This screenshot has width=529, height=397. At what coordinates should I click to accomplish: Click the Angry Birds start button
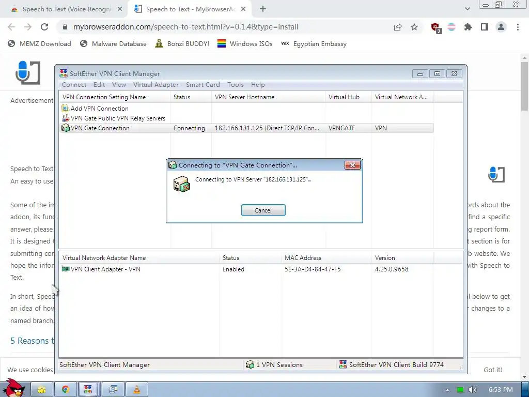13,388
